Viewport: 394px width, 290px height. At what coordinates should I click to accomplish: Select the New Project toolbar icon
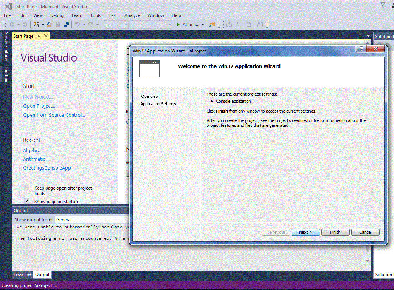36,24
